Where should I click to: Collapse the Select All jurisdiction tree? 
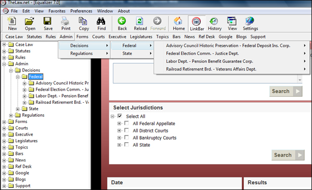click(x=112, y=116)
